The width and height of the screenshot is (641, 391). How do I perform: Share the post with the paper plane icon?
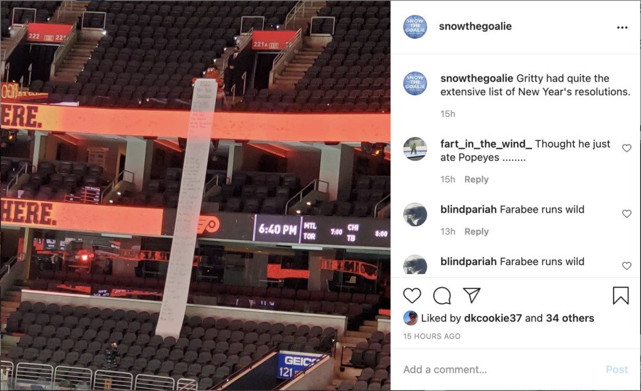[471, 295]
